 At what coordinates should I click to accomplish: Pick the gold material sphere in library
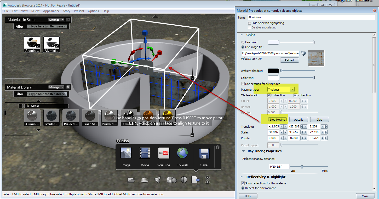[168, 118]
